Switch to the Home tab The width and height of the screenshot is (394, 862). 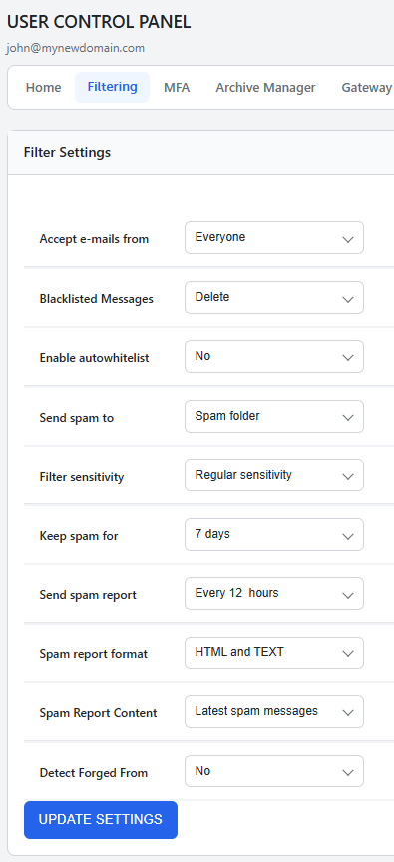[x=44, y=88]
